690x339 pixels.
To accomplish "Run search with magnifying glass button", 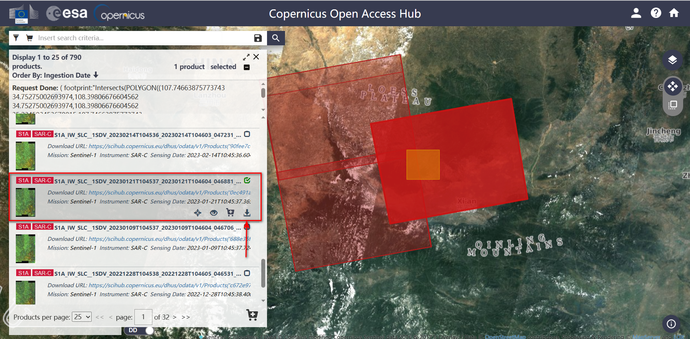I will [x=276, y=38].
